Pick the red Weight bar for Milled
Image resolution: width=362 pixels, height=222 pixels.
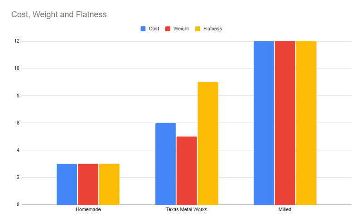(285, 123)
